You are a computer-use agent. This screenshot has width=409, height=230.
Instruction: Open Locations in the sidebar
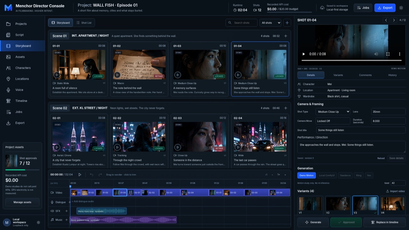pos(22,79)
